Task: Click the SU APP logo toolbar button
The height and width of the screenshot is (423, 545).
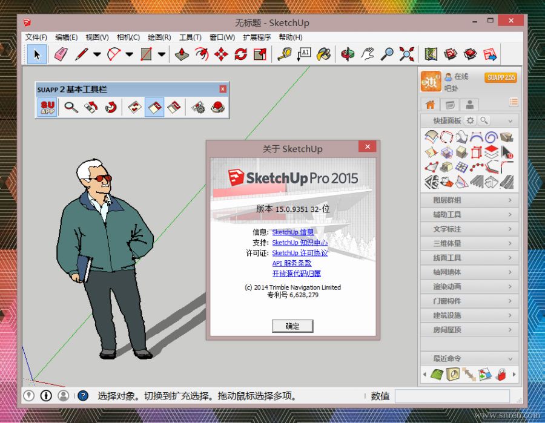Action: [48, 107]
